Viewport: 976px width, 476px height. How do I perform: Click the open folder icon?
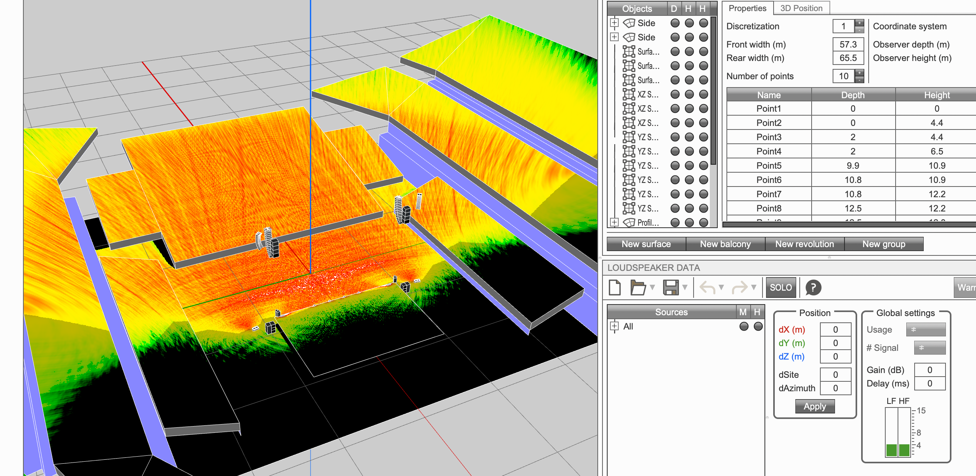638,288
